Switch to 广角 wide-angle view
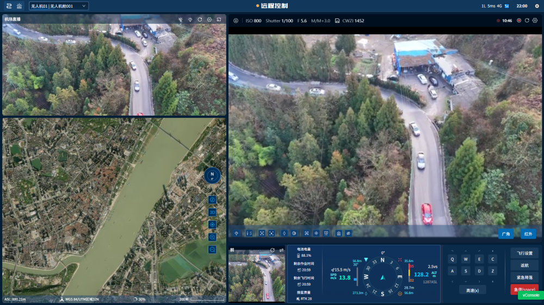This screenshot has height=305, width=544. click(506, 234)
